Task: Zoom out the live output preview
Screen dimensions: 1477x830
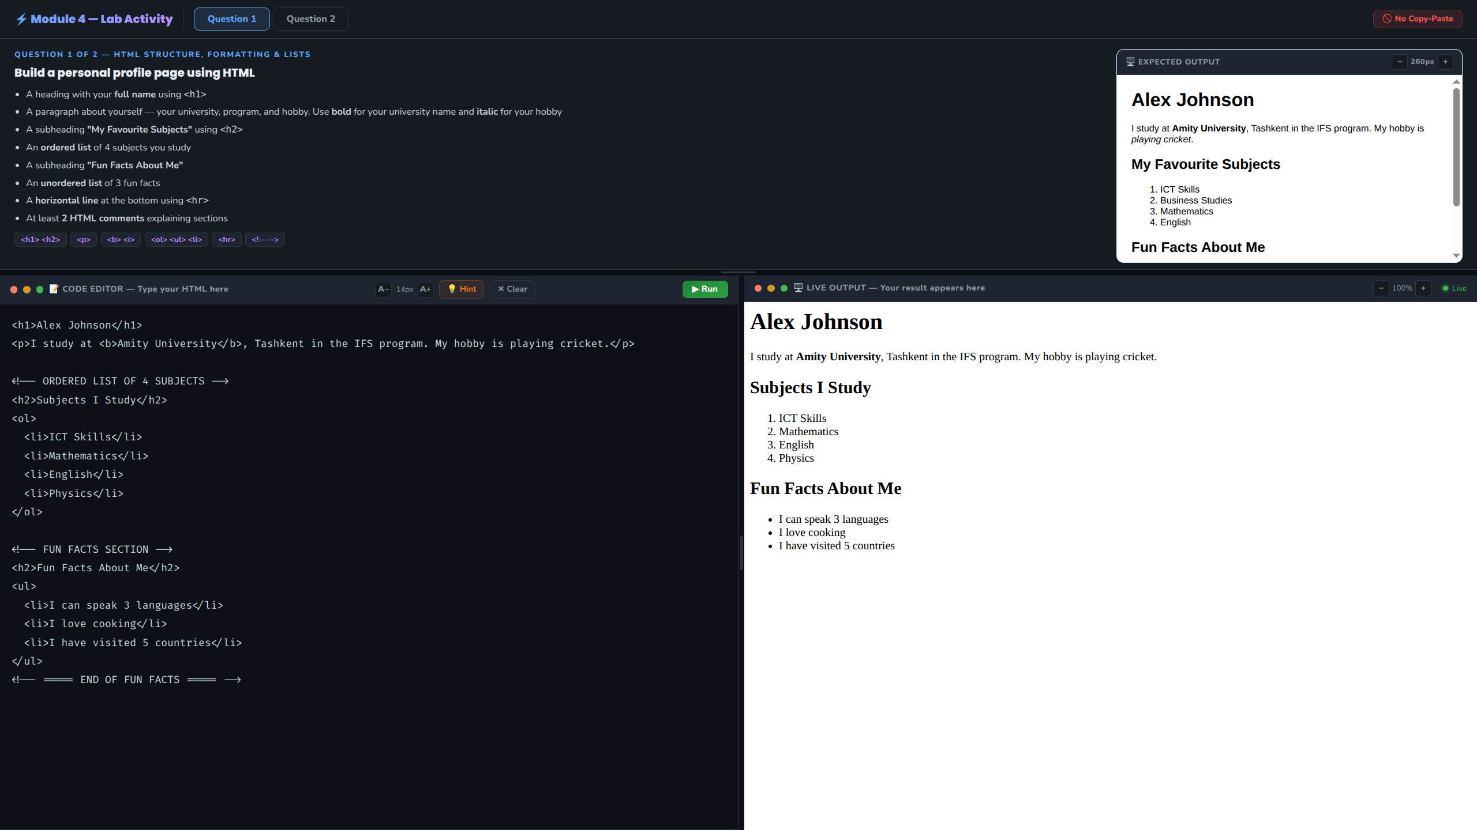Action: click(1381, 288)
